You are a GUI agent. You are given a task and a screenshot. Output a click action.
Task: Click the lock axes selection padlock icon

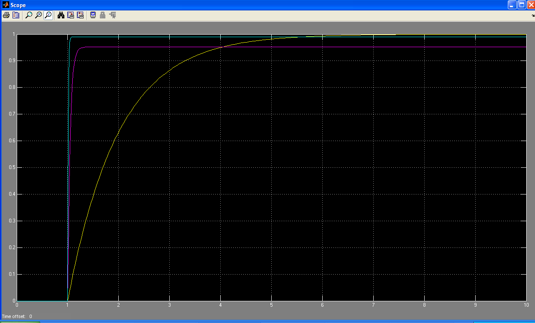pos(102,15)
